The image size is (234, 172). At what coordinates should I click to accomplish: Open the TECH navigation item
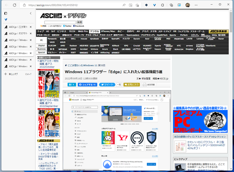point(72,31)
